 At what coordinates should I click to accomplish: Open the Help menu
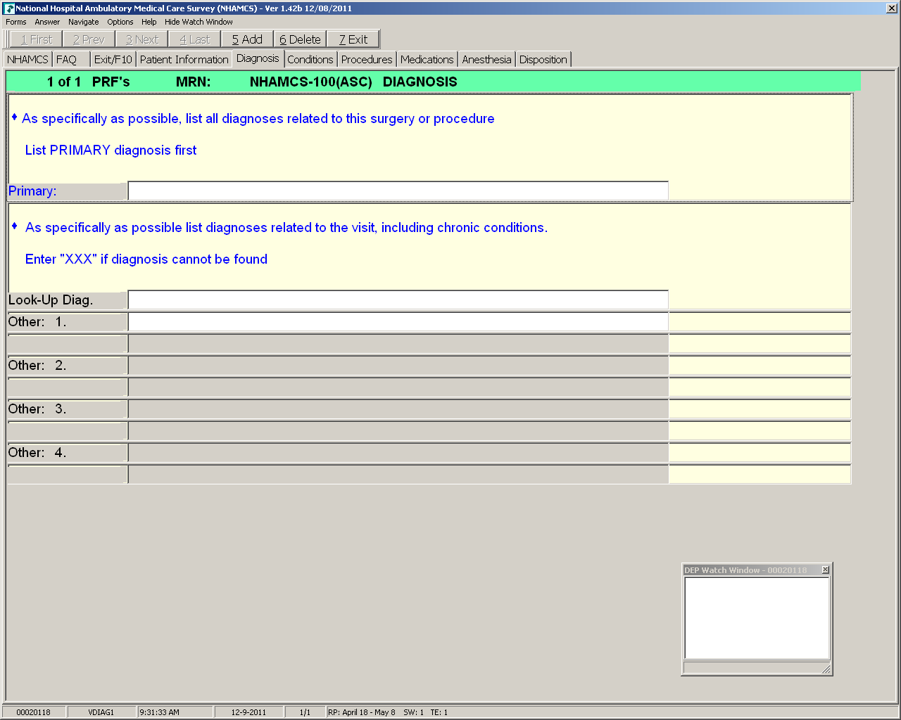[x=149, y=22]
